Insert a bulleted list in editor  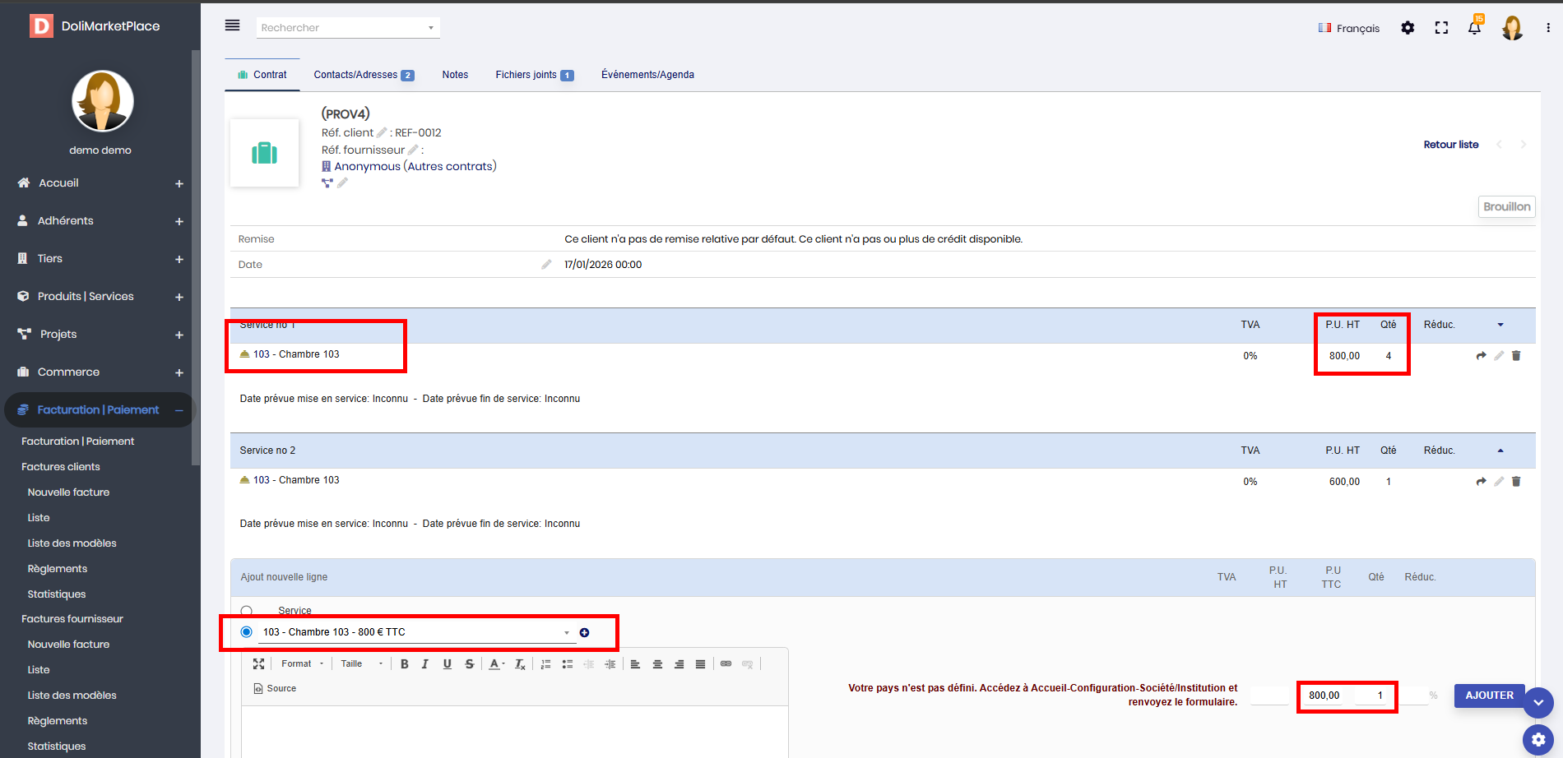pyautogui.click(x=568, y=664)
